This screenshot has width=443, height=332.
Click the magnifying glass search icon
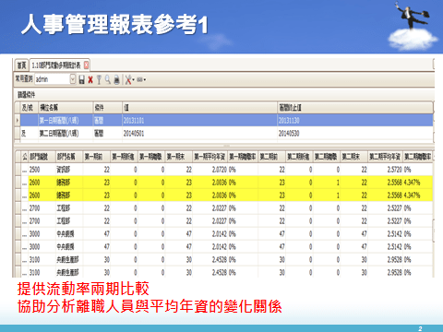pyautogui.click(x=108, y=80)
